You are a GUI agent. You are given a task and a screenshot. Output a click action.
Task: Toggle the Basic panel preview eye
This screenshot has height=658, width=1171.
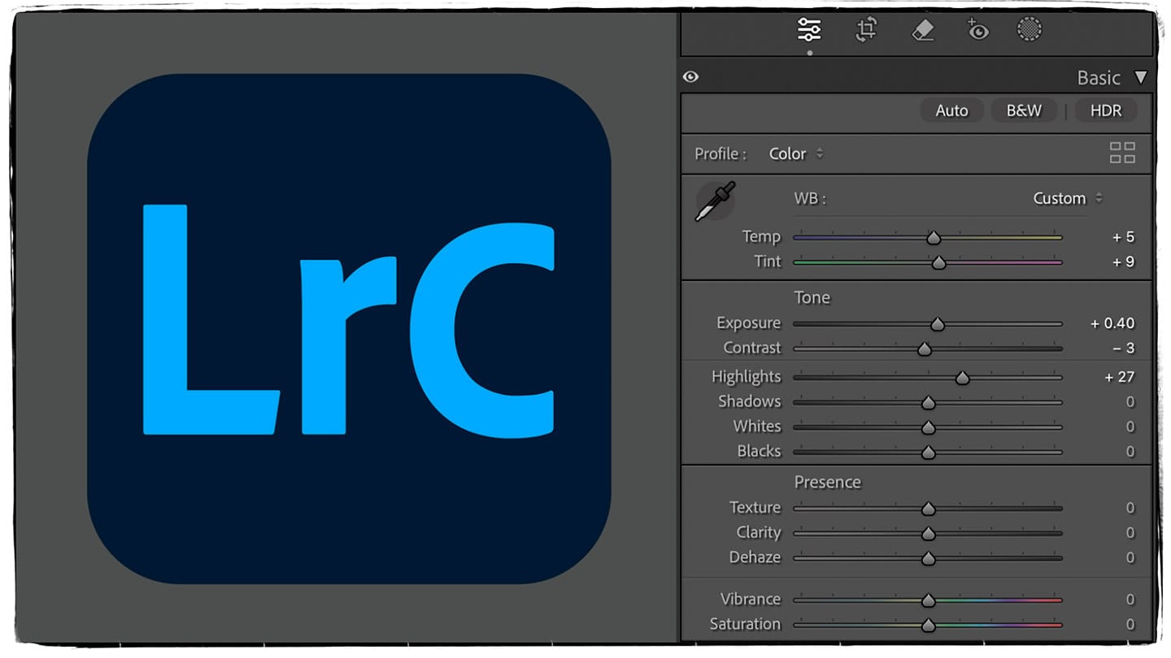690,76
